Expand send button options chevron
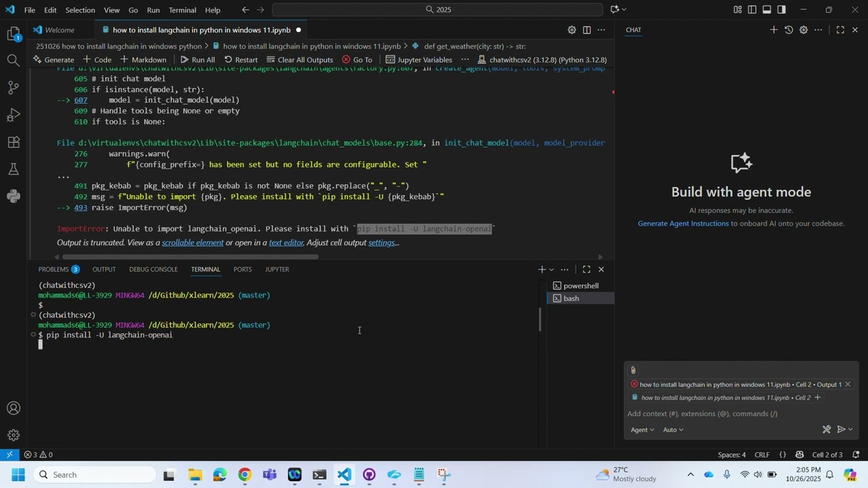 [851, 430]
